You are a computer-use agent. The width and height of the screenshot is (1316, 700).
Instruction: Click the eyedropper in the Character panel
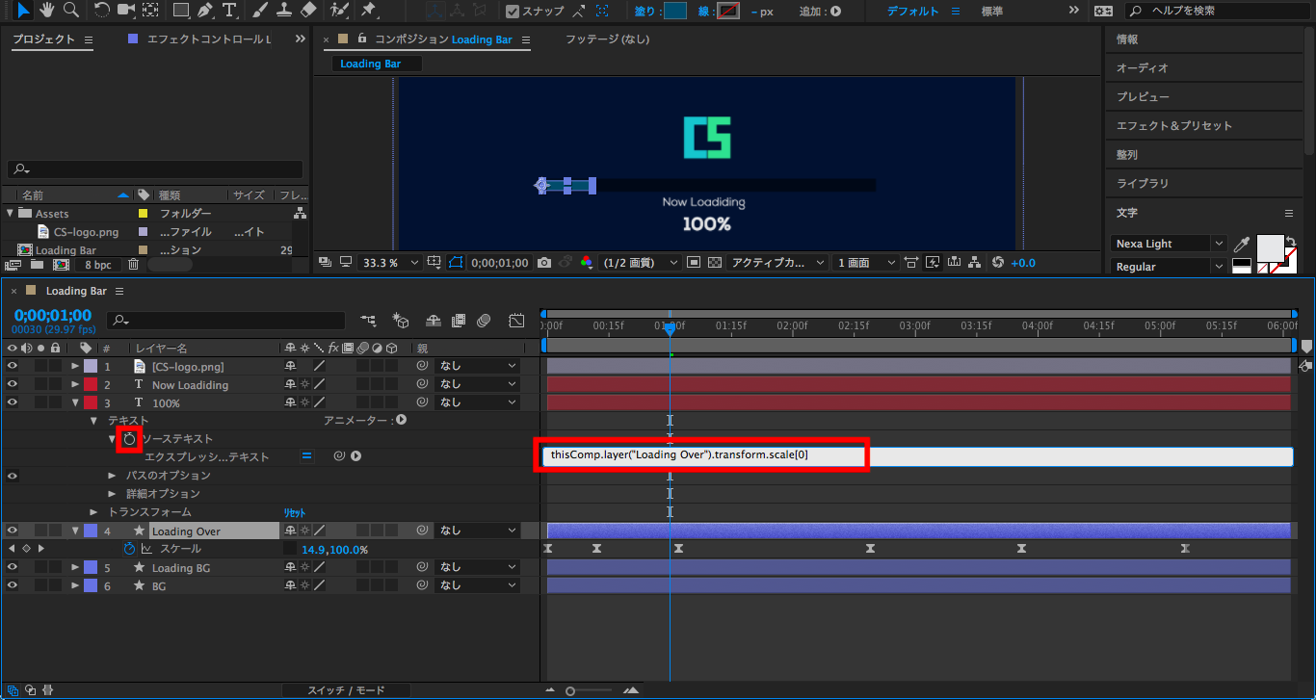[1243, 245]
